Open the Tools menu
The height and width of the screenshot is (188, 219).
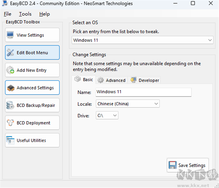(x=25, y=14)
